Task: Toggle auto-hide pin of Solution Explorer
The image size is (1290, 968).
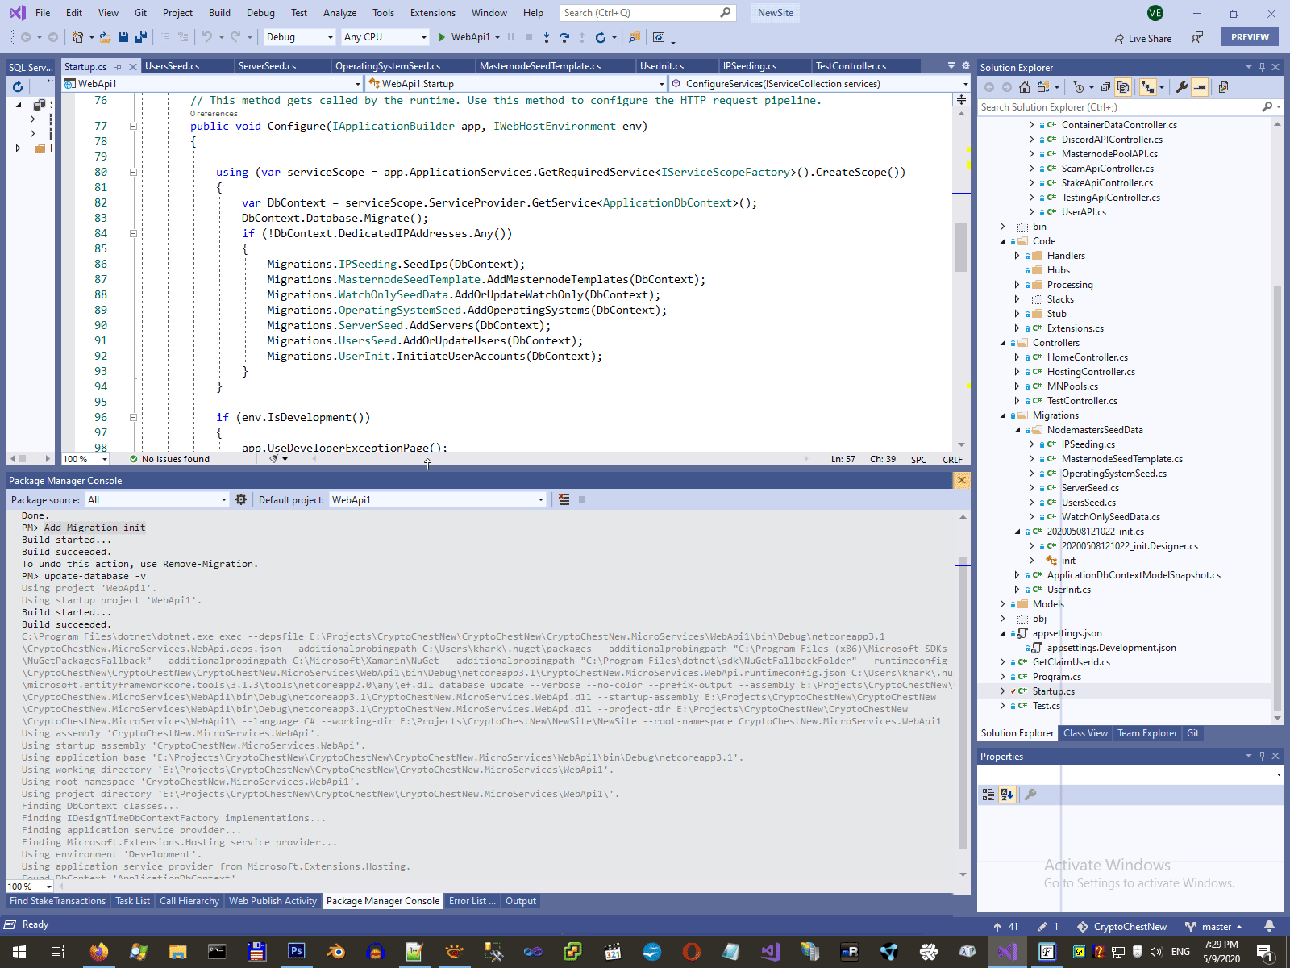Action: (1263, 67)
